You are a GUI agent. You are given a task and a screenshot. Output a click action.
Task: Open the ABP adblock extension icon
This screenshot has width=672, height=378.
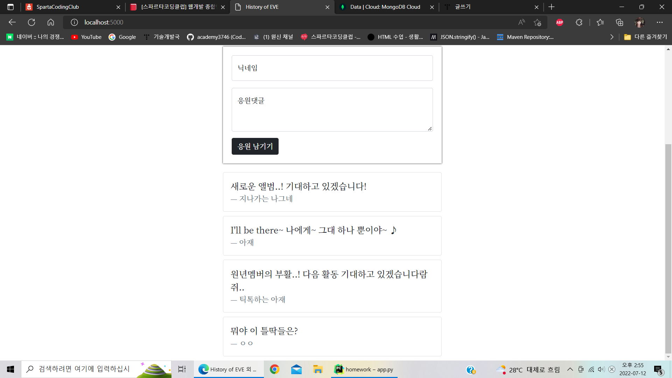pos(560,22)
